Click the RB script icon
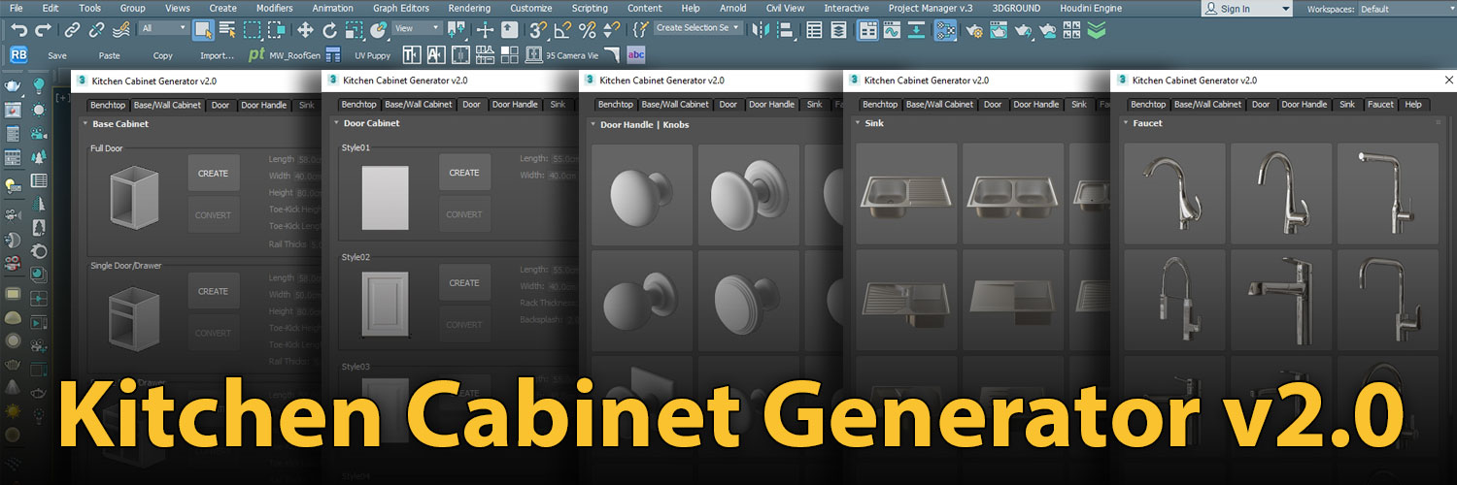Image resolution: width=1457 pixels, height=485 pixels. (x=18, y=55)
